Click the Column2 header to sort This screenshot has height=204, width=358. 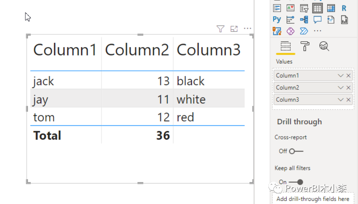click(x=137, y=50)
